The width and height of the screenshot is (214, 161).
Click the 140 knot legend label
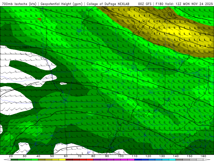pyautogui.click(x=176, y=156)
